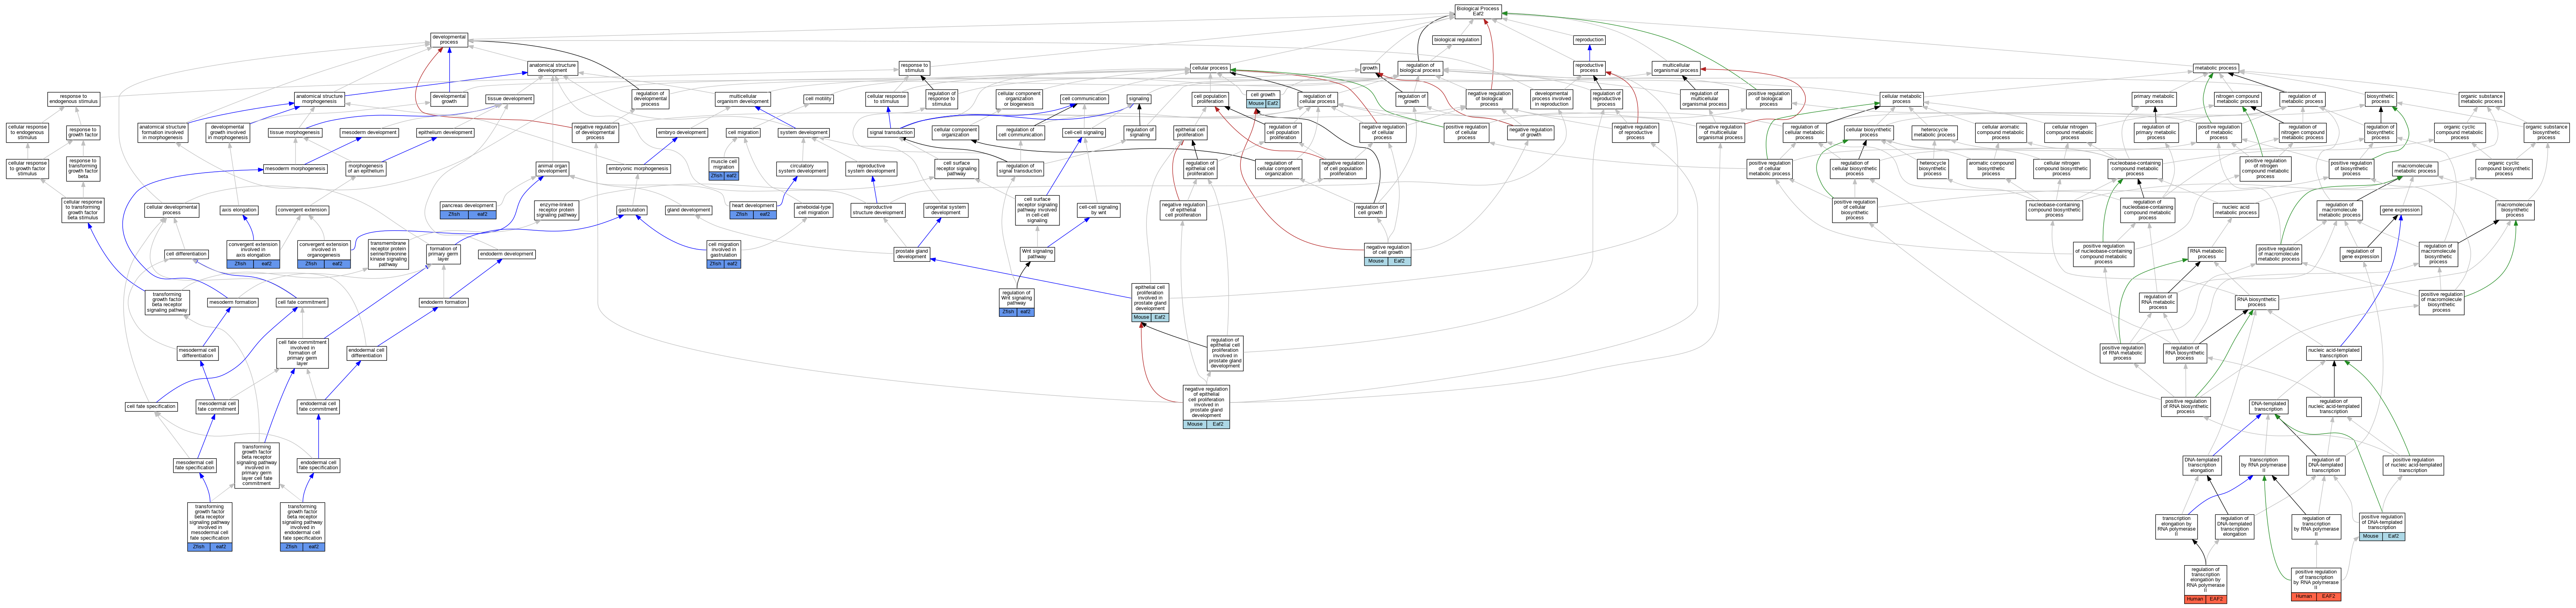Click the 'cell motility' node
This screenshot has width=2576, height=608.
pyautogui.click(x=818, y=99)
